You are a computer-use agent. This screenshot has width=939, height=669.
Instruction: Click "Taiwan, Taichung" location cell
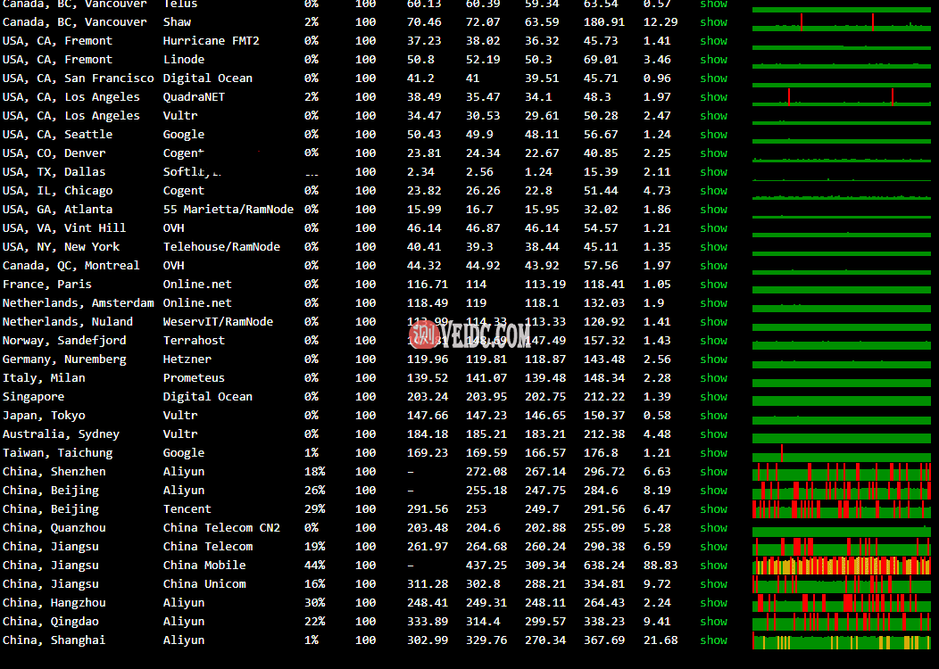click(x=57, y=453)
